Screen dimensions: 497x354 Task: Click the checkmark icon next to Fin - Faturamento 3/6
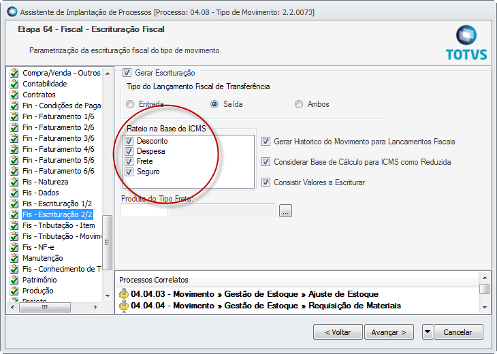pyautogui.click(x=14, y=138)
